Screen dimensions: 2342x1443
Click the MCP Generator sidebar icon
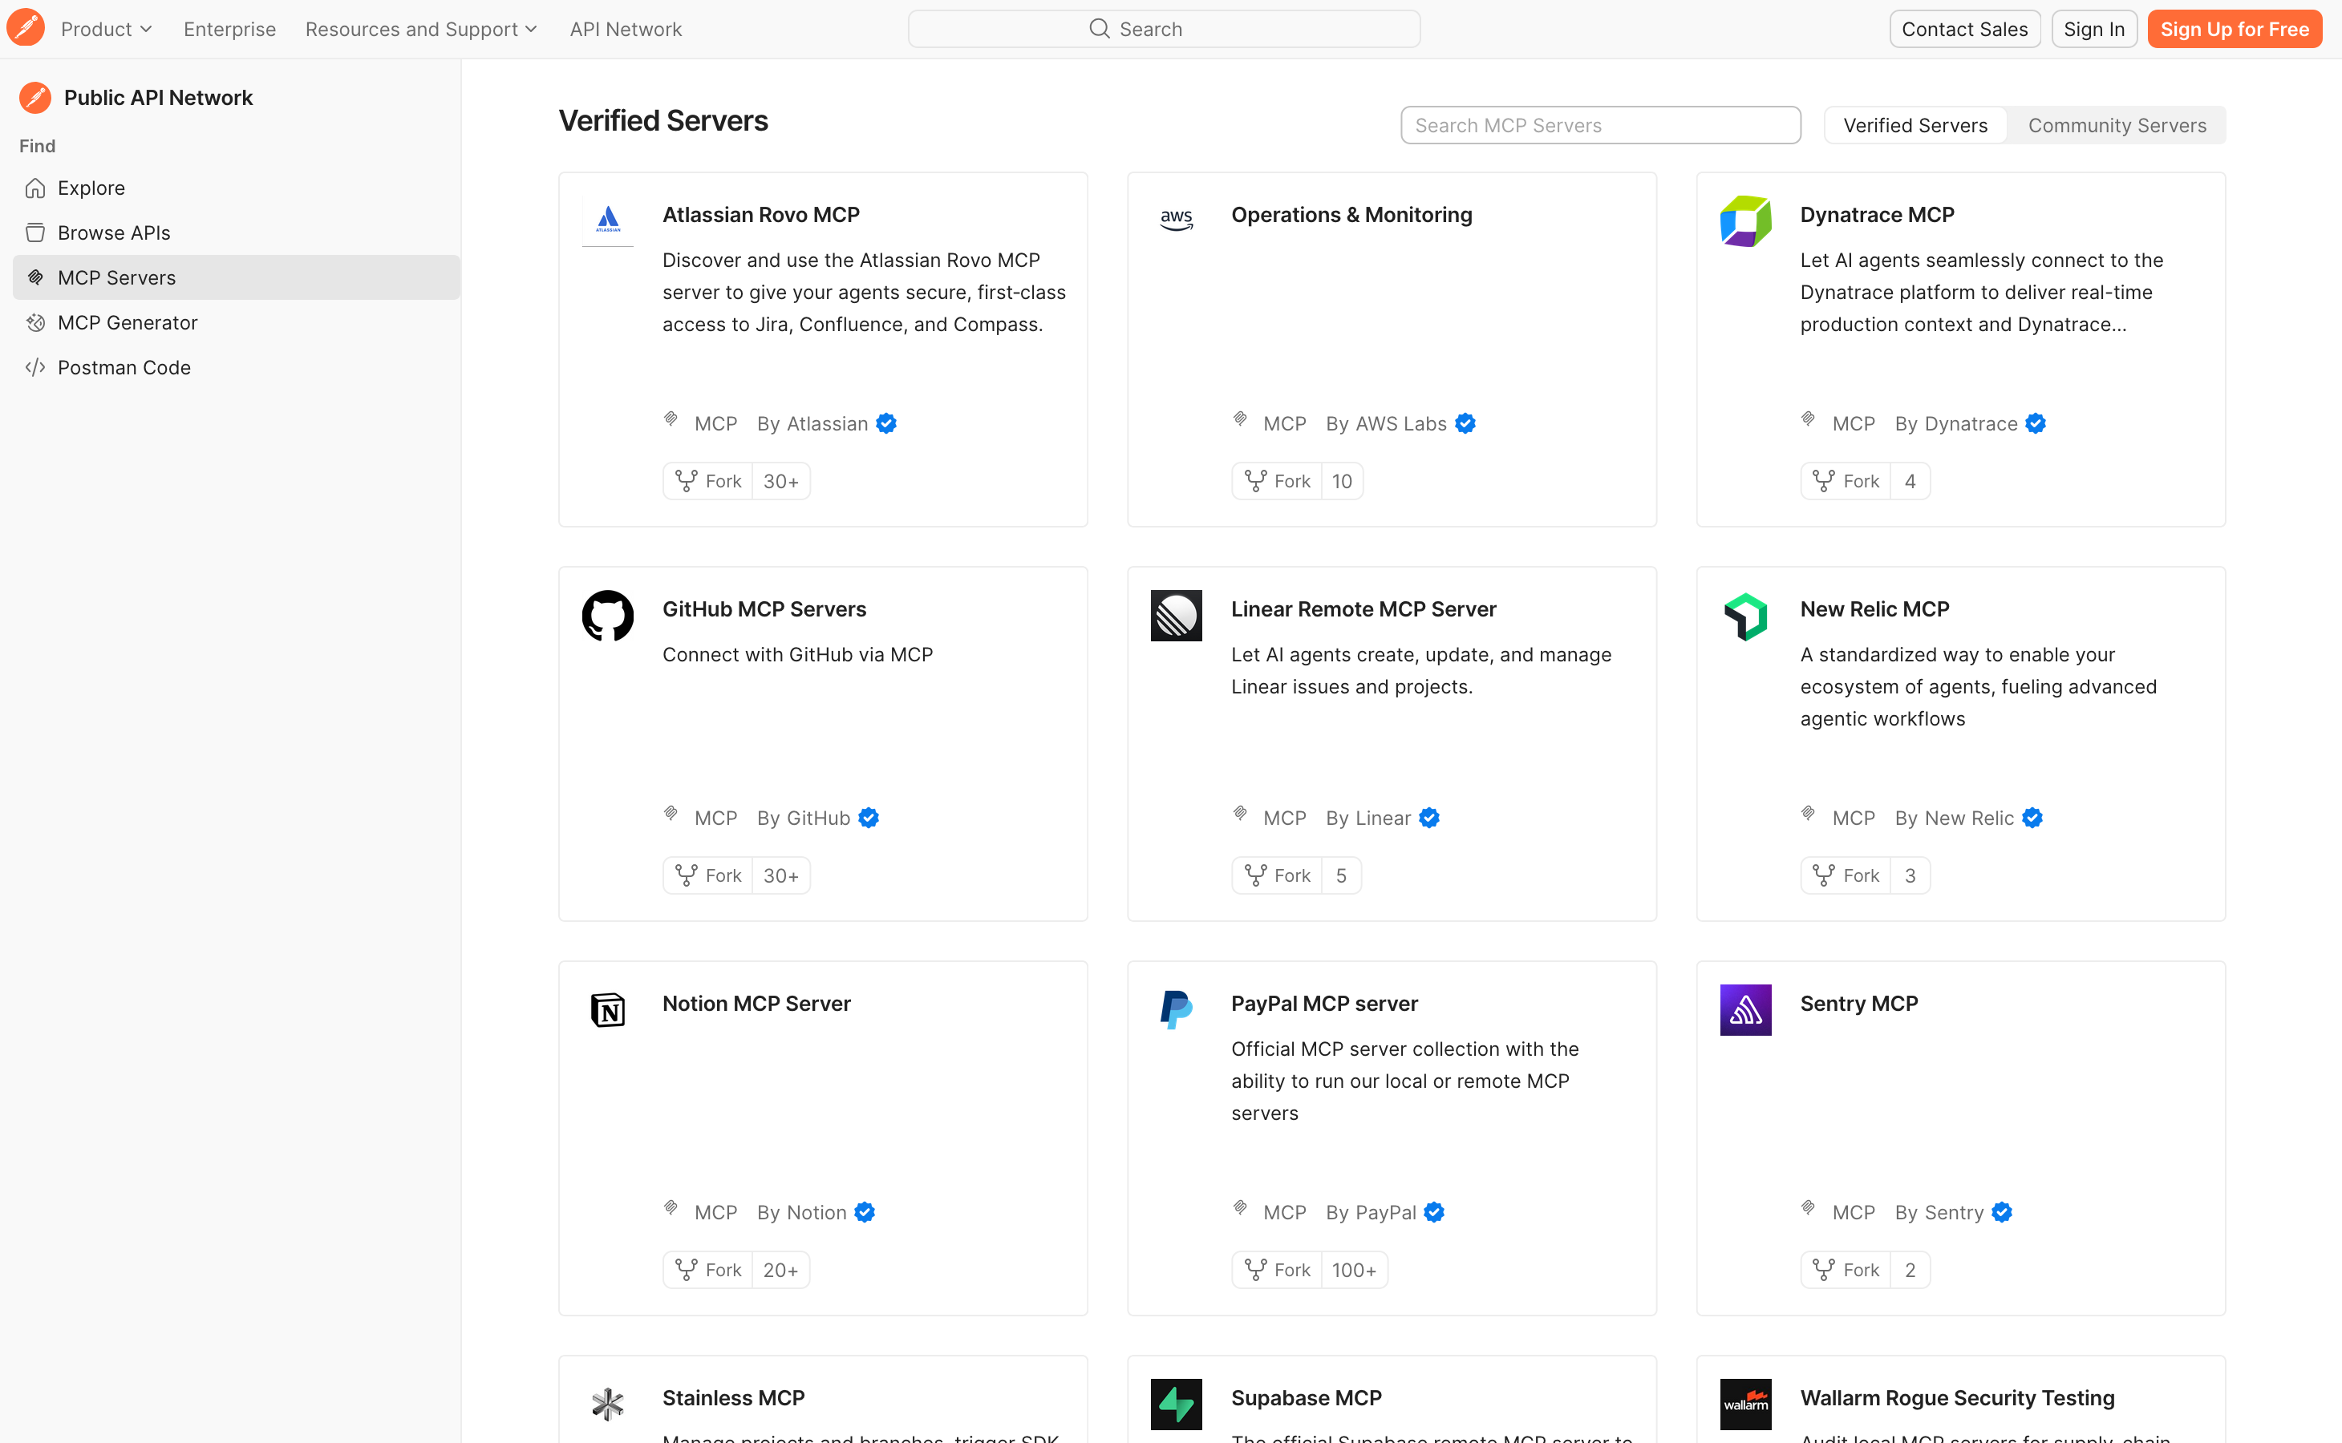point(35,322)
